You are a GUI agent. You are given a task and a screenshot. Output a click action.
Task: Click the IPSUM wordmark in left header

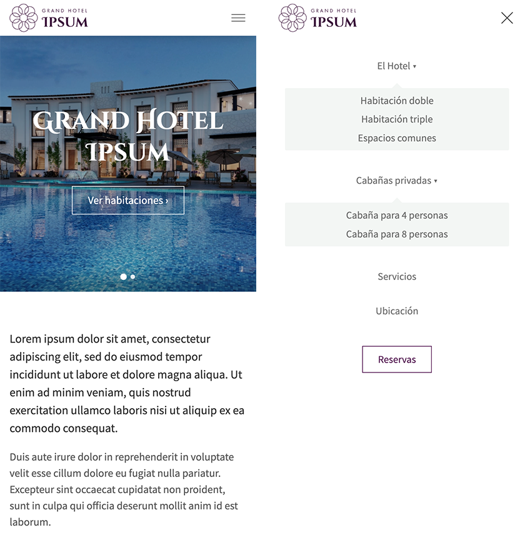coord(65,22)
